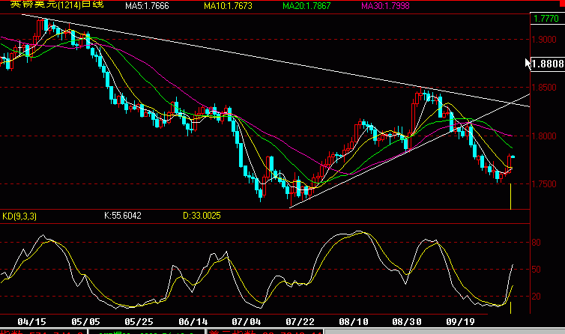The height and width of the screenshot is (334, 565).
Task: Select the MA20:1.7867 indicator label
Action: pos(306,6)
